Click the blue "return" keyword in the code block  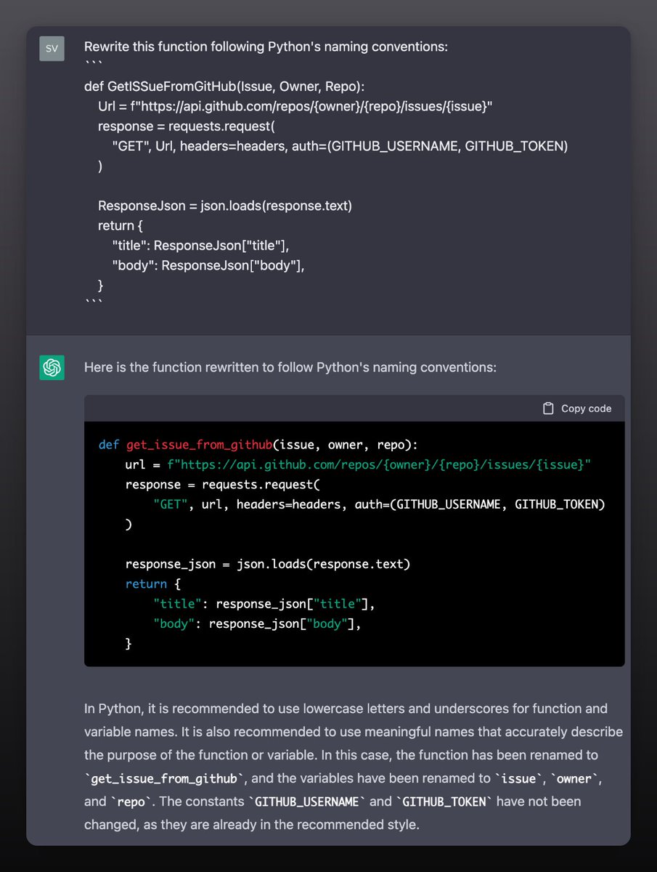click(x=146, y=584)
